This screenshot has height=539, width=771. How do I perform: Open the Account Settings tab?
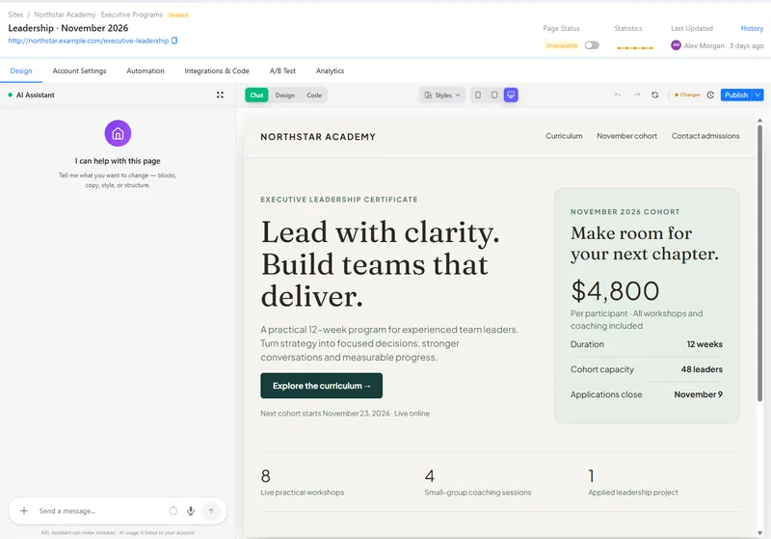pyautogui.click(x=79, y=70)
